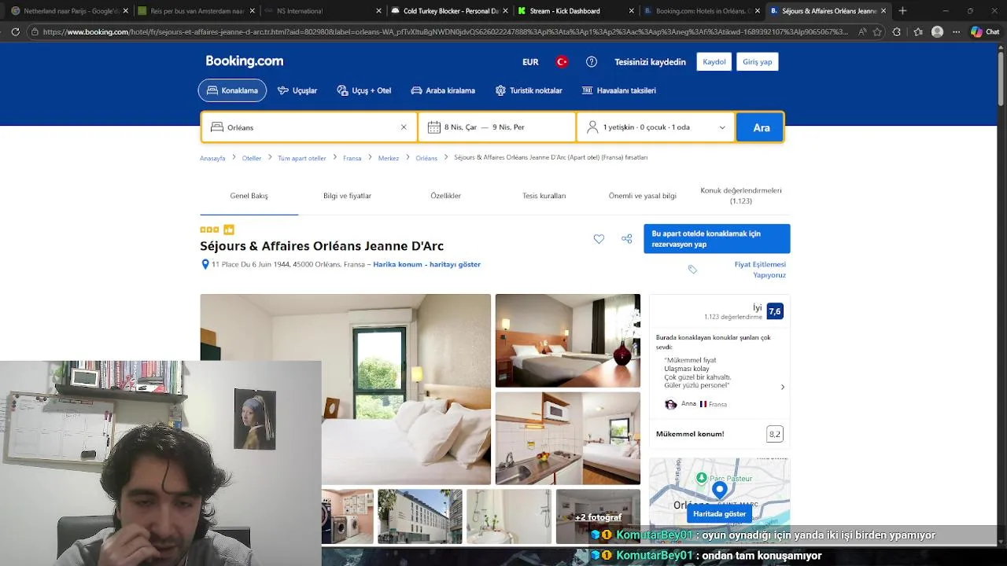Open the EUR currency selector
Image resolution: width=1007 pixels, height=566 pixels.
(530, 62)
